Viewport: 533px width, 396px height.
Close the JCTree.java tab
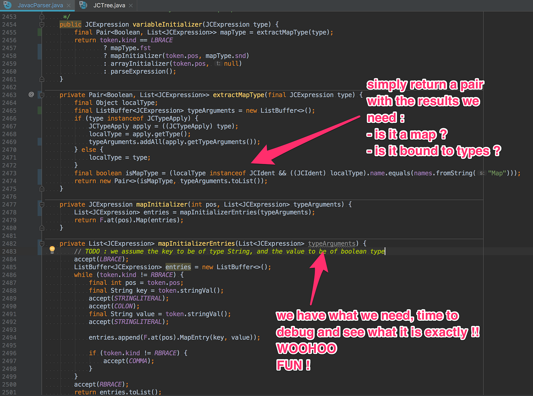(x=131, y=5)
